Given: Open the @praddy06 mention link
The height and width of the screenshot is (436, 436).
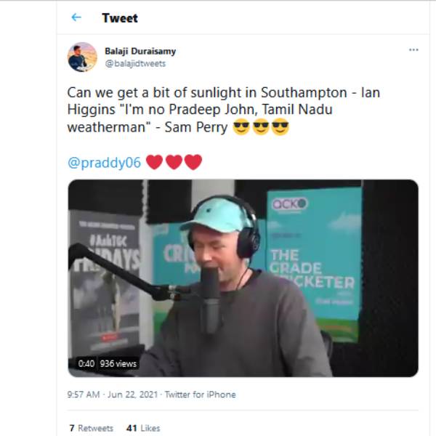Looking at the screenshot, I should coord(105,162).
